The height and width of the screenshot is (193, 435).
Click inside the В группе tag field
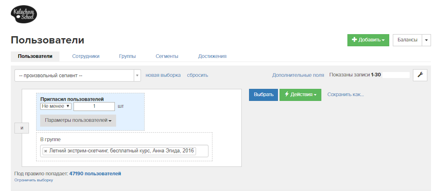(124, 151)
